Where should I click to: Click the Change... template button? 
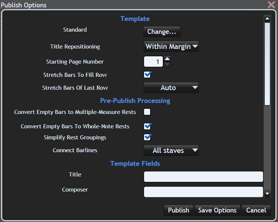[162, 32]
